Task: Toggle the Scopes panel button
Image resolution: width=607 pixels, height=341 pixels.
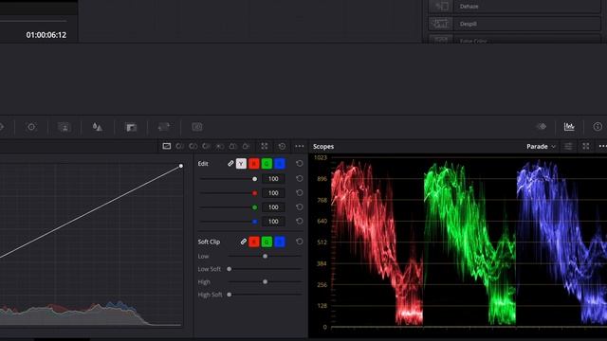Action: pos(569,126)
